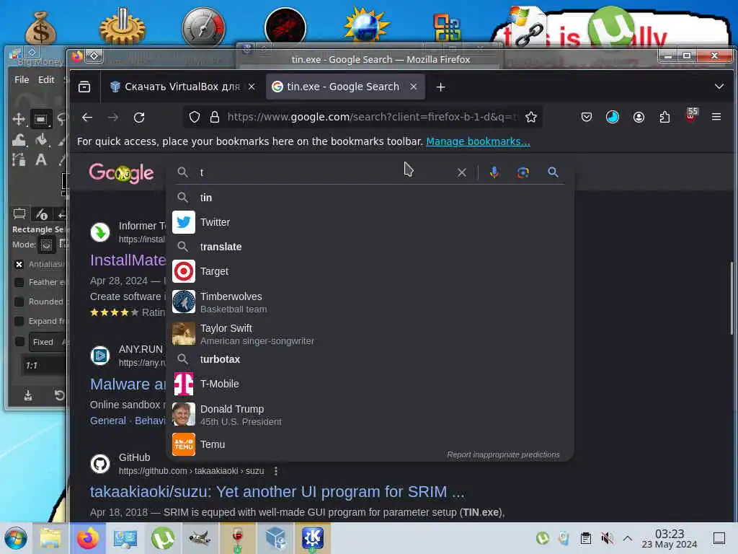Enable Feather edges checkbox in GIMP
The width and height of the screenshot is (738, 554).
(x=19, y=282)
